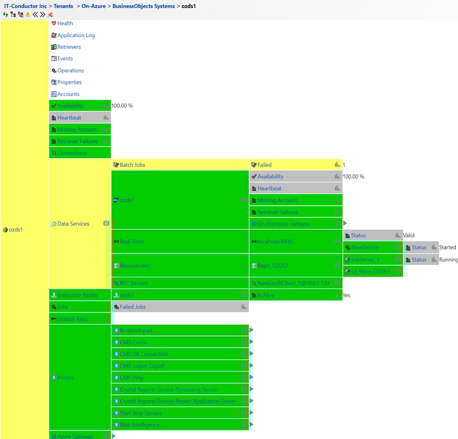Open Connections node
458x439 pixels.
(80, 153)
